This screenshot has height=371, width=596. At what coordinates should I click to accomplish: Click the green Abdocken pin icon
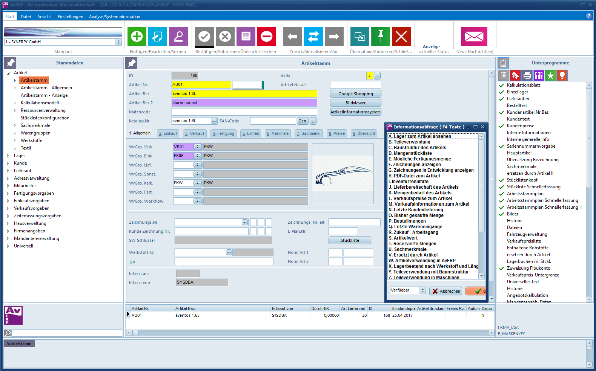pyautogui.click(x=381, y=37)
